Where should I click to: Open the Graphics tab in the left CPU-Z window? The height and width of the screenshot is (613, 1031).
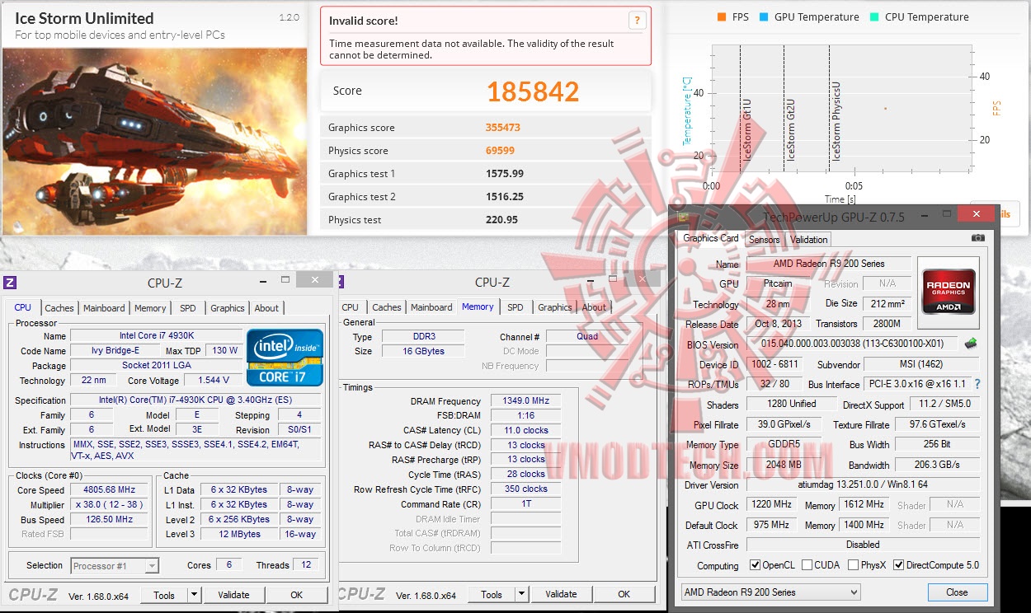pyautogui.click(x=228, y=308)
